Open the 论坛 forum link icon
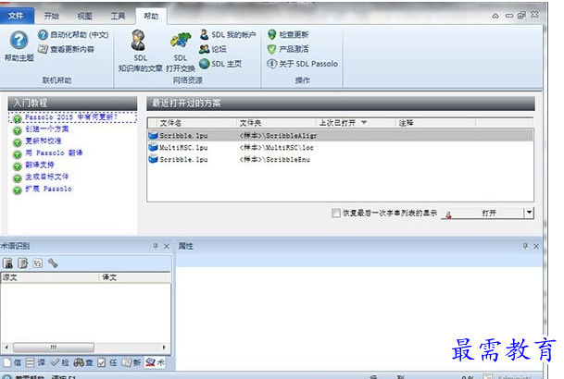 point(205,49)
